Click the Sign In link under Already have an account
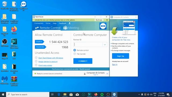Viewport: 172px width, 97px height. (x=115, y=64)
